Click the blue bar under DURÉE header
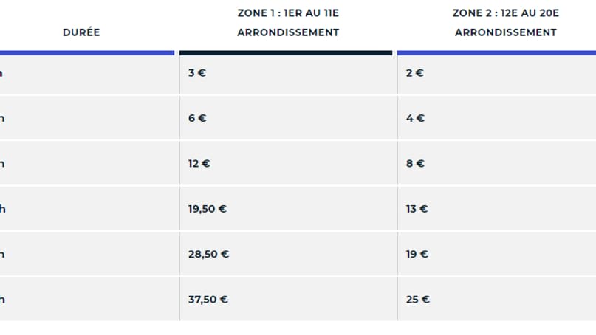This screenshot has width=596, height=335. (87, 53)
